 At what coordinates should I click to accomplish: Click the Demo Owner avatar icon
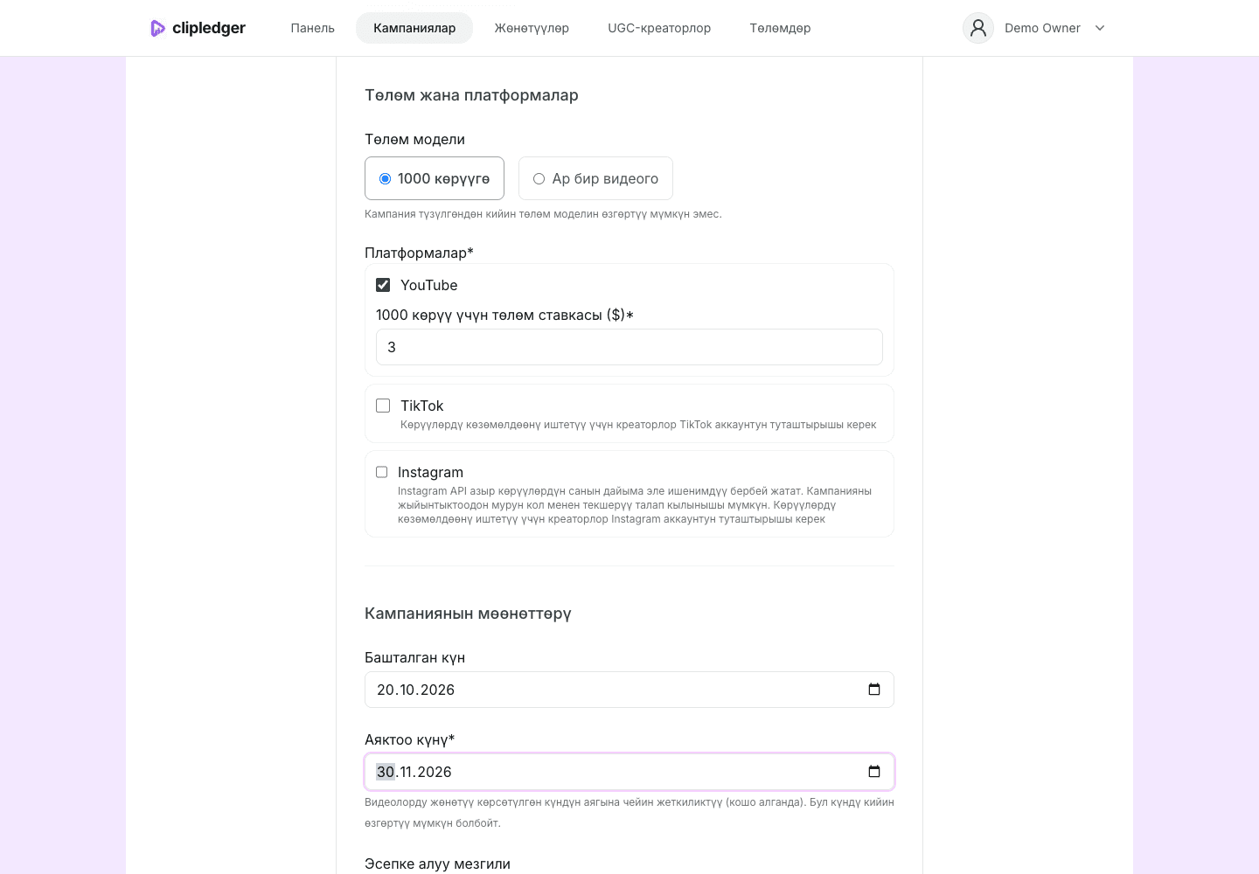978,28
